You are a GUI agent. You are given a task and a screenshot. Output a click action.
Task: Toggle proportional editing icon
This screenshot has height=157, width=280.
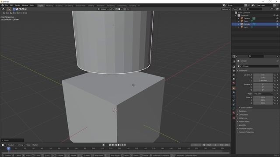(x=125, y=9)
